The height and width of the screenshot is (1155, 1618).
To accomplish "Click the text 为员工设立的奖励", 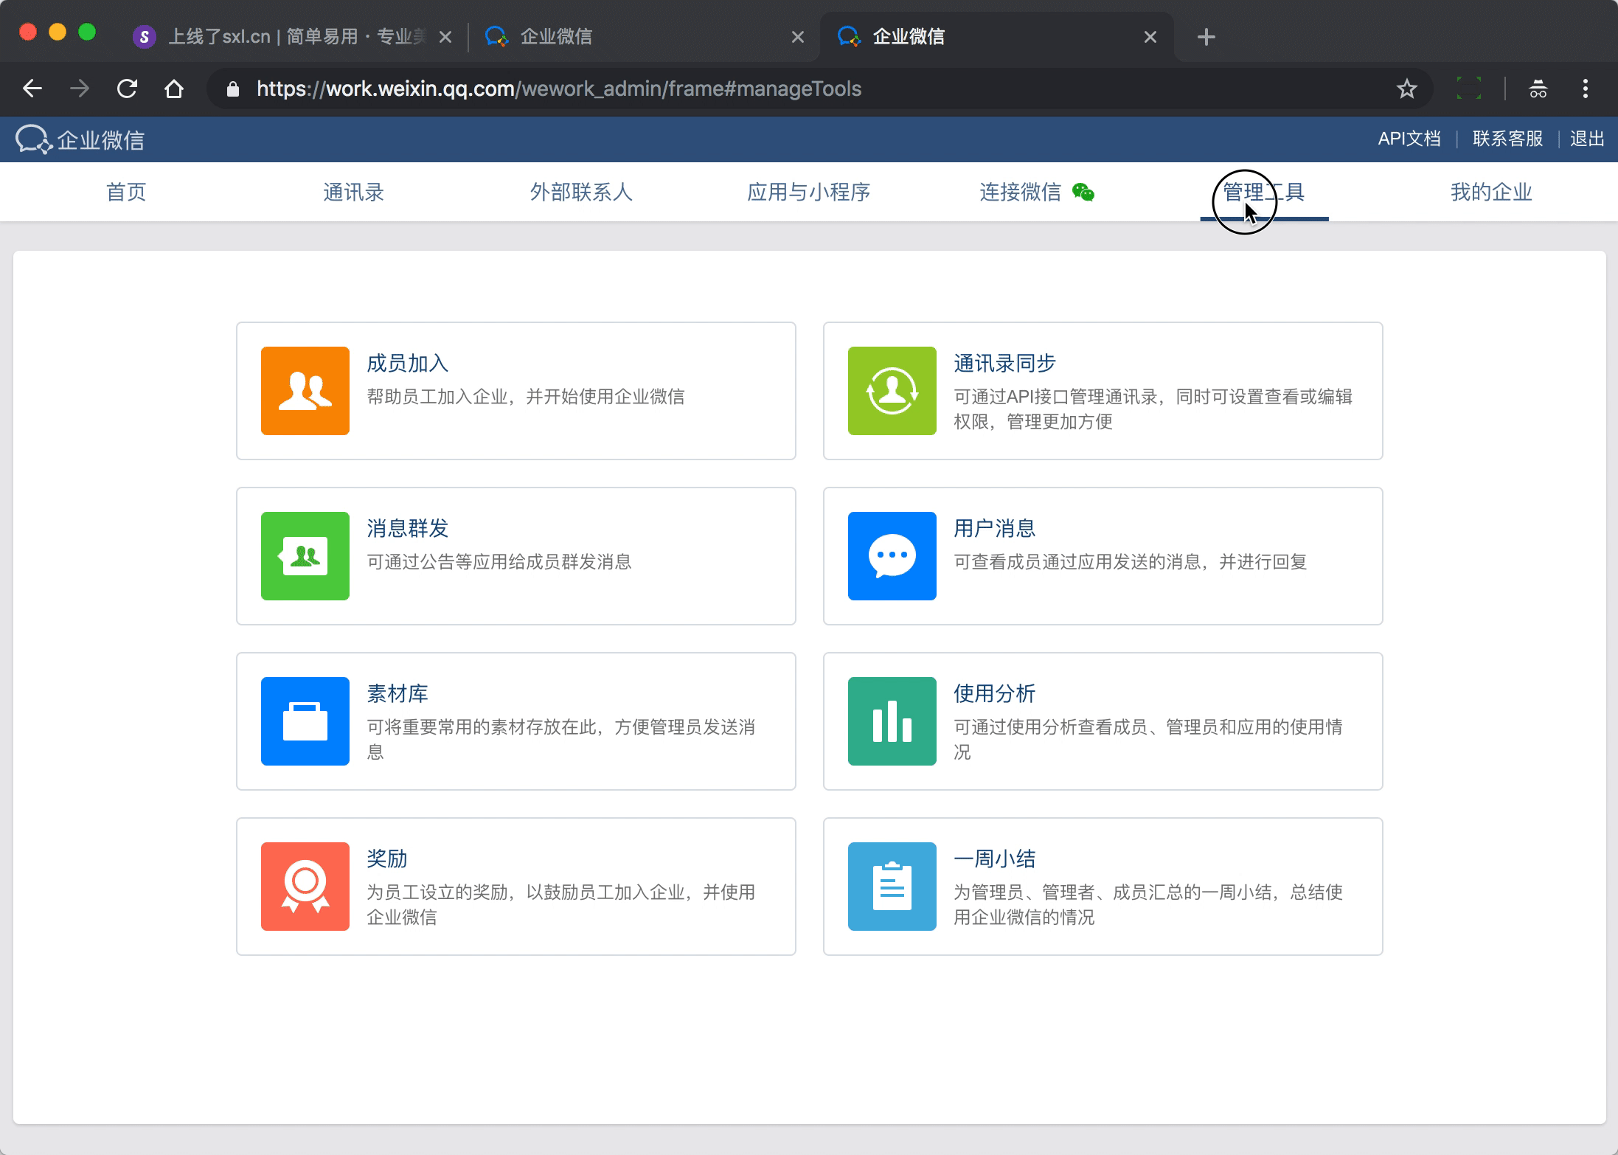I will [437, 892].
